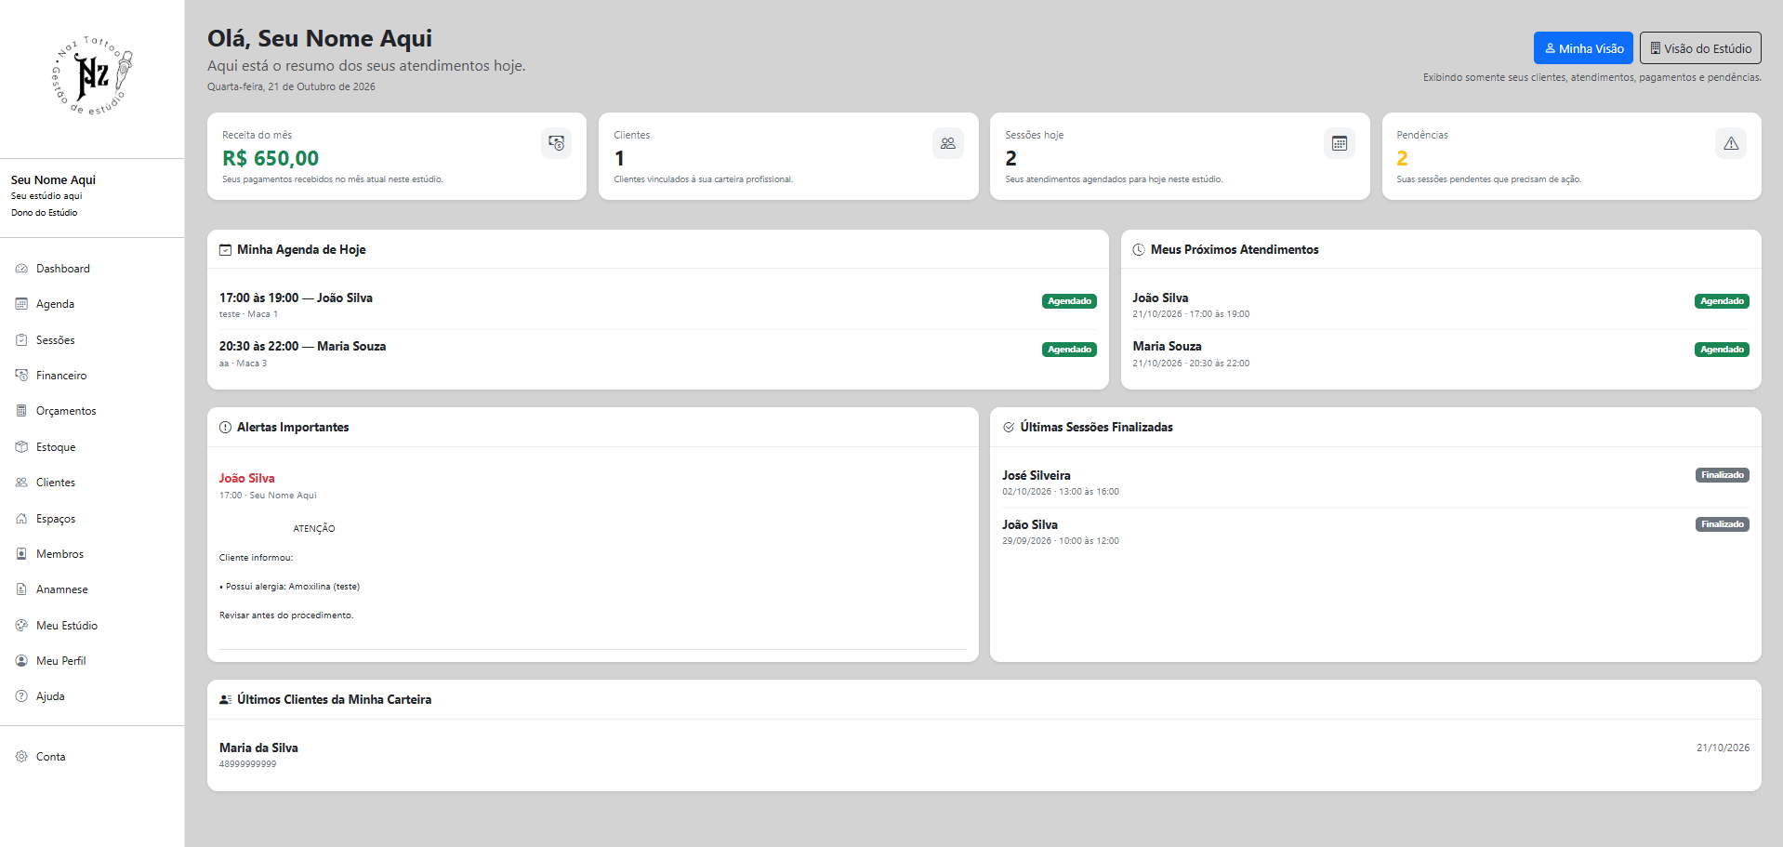This screenshot has width=1783, height=847.
Task: Click the Conta gear icon
Action: [x=21, y=757]
